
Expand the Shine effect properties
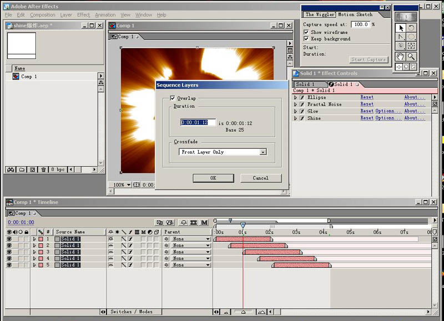coord(295,118)
